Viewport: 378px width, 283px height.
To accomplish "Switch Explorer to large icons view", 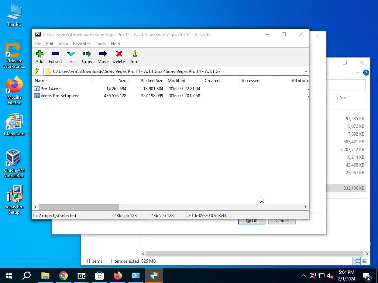I will pyautogui.click(x=365, y=261).
